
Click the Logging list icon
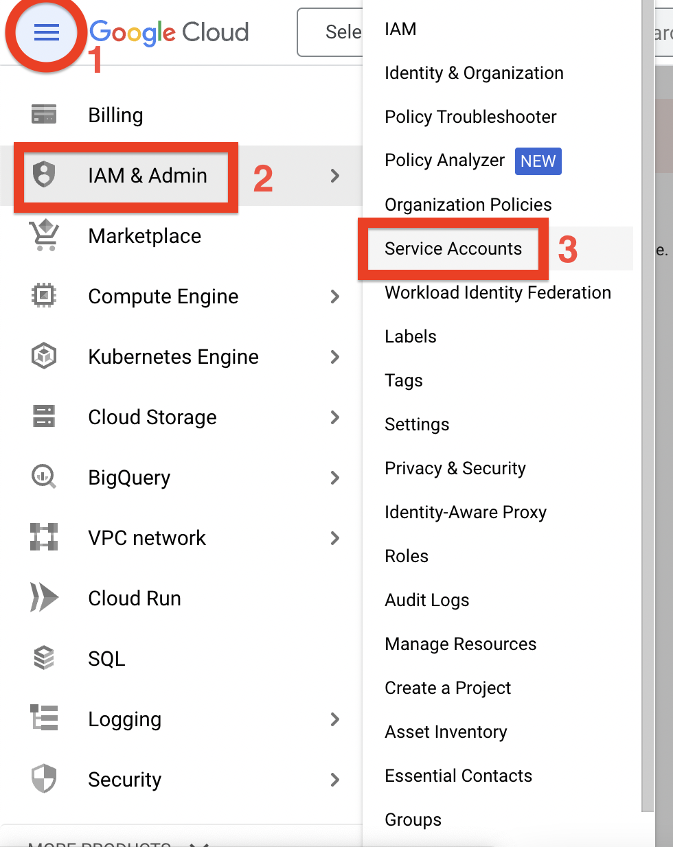[44, 717]
